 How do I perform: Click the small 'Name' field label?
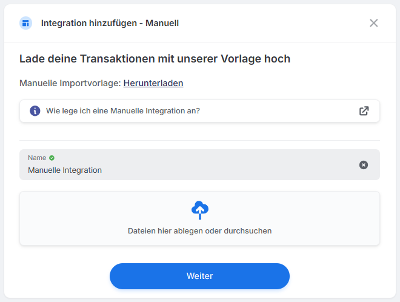pos(37,158)
